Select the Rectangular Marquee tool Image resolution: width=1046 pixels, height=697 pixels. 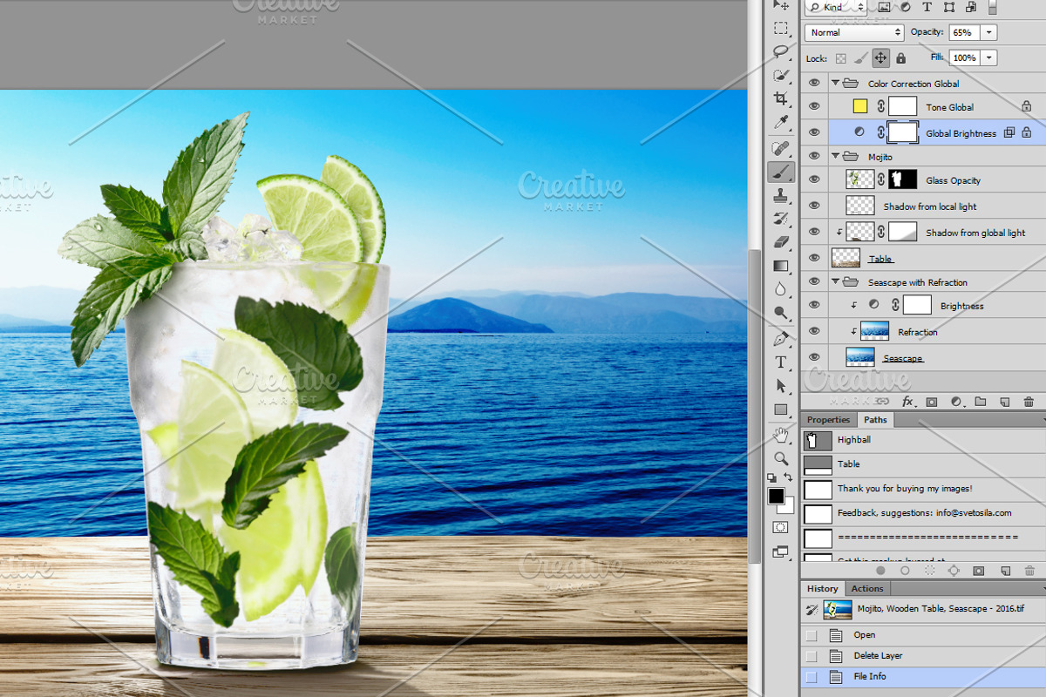(781, 28)
